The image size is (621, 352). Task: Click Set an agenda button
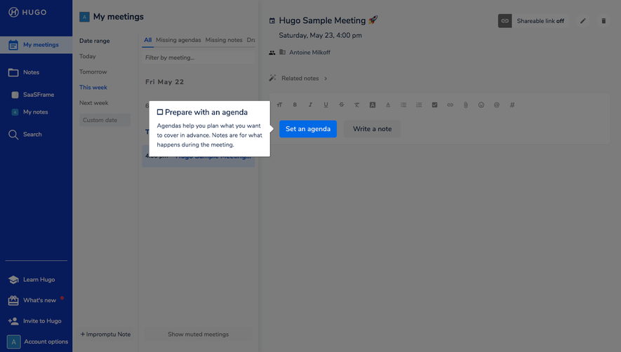pos(308,129)
